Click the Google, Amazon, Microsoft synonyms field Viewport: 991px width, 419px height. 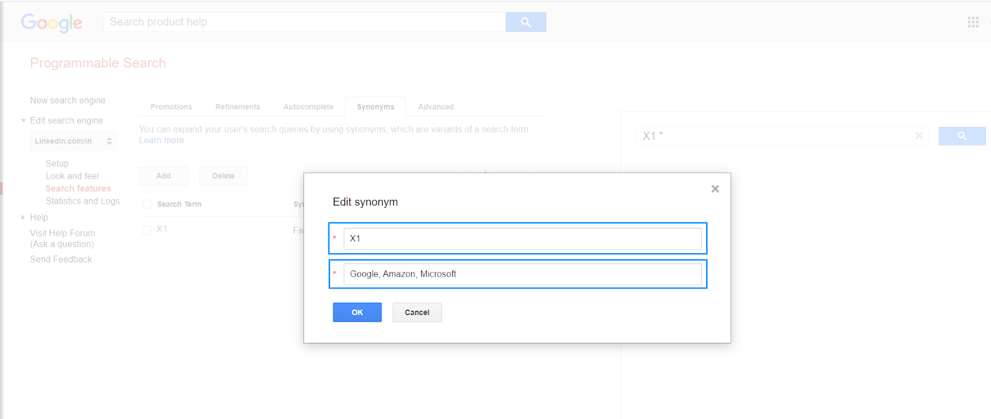click(x=522, y=274)
